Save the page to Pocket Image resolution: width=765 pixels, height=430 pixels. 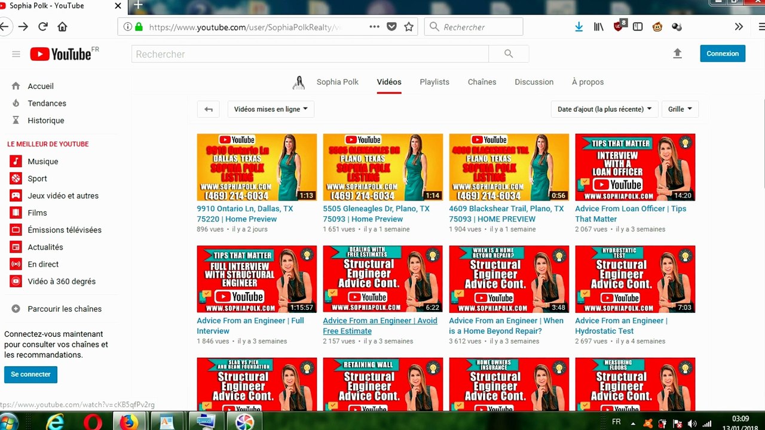[391, 27]
